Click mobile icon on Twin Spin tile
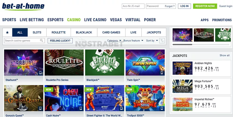 click(x=162, y=73)
